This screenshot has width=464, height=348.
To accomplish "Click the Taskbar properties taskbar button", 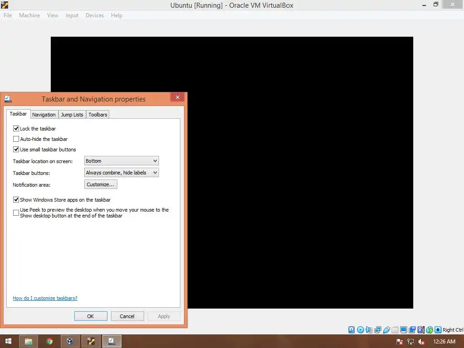I will [111, 341].
